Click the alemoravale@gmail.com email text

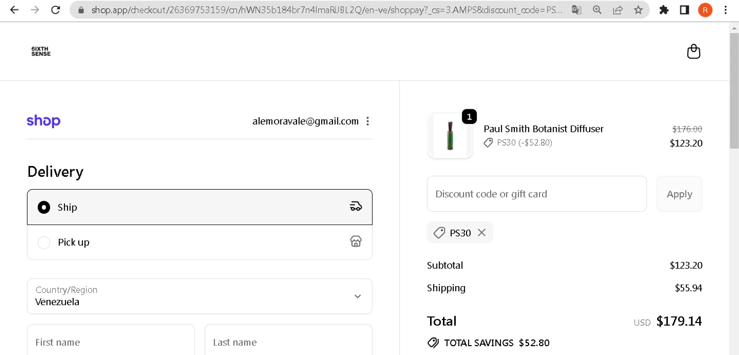(305, 121)
